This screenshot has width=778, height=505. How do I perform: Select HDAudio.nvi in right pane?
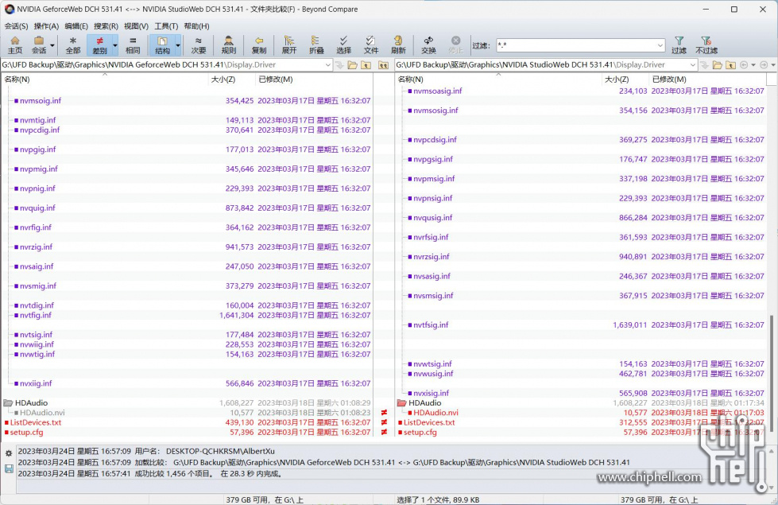[x=436, y=413]
